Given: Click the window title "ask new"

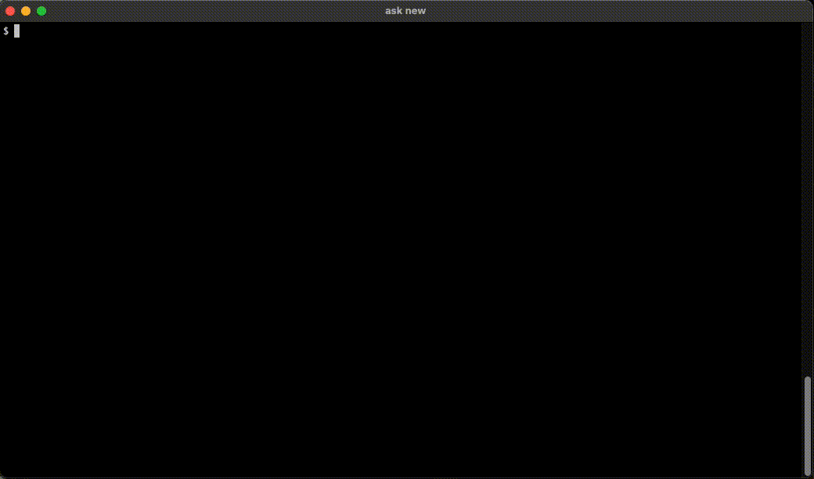Looking at the screenshot, I should pos(405,11).
